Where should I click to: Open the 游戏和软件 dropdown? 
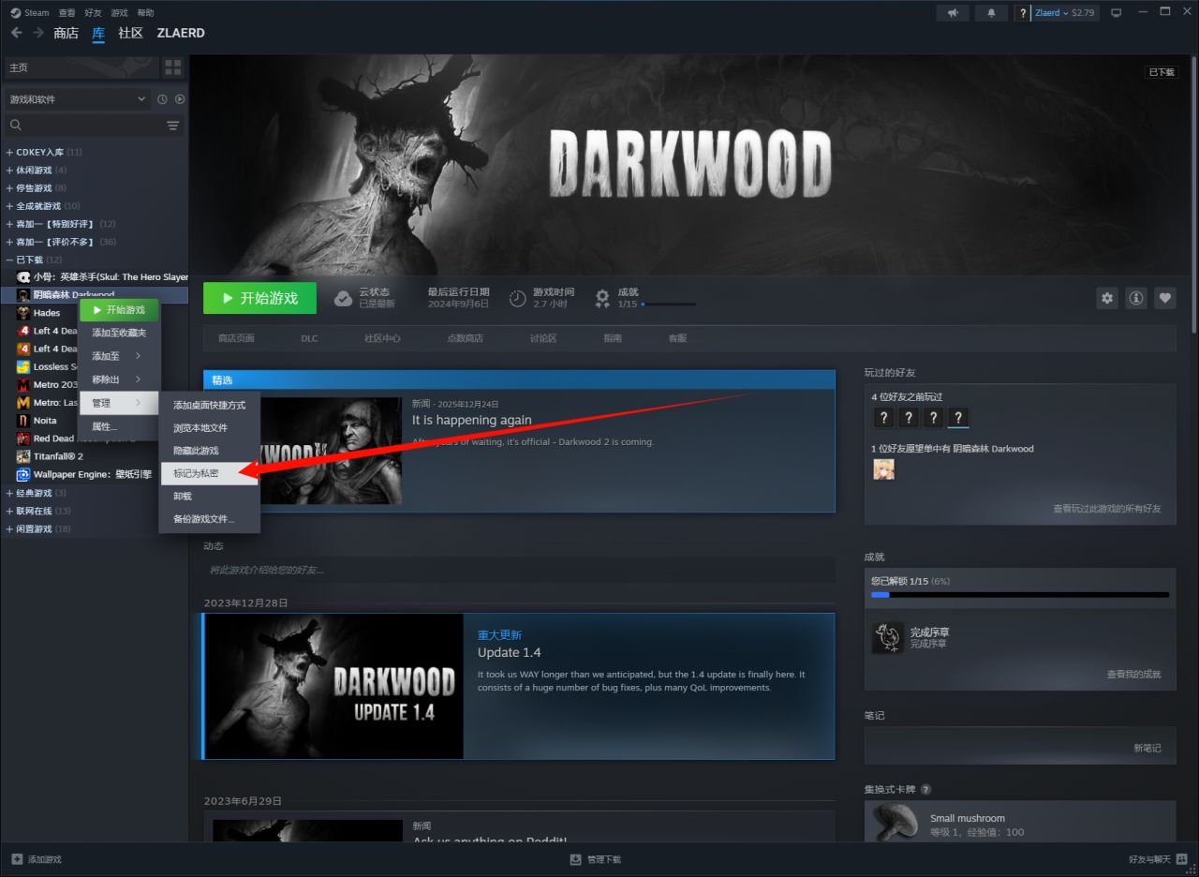click(77, 99)
